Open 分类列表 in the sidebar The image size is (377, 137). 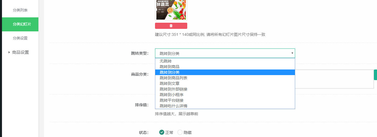[20, 10]
